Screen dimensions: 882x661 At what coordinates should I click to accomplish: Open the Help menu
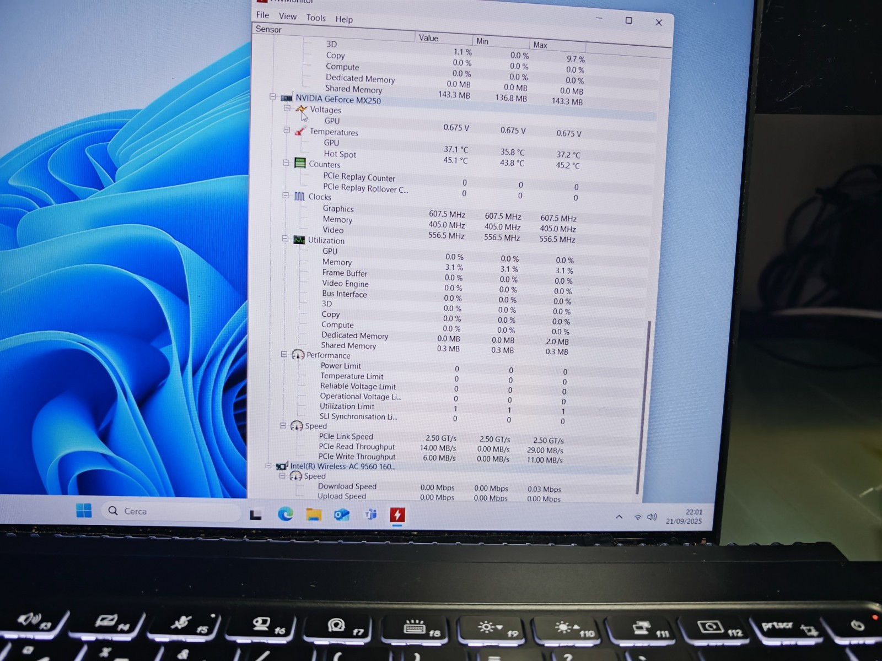(x=344, y=19)
